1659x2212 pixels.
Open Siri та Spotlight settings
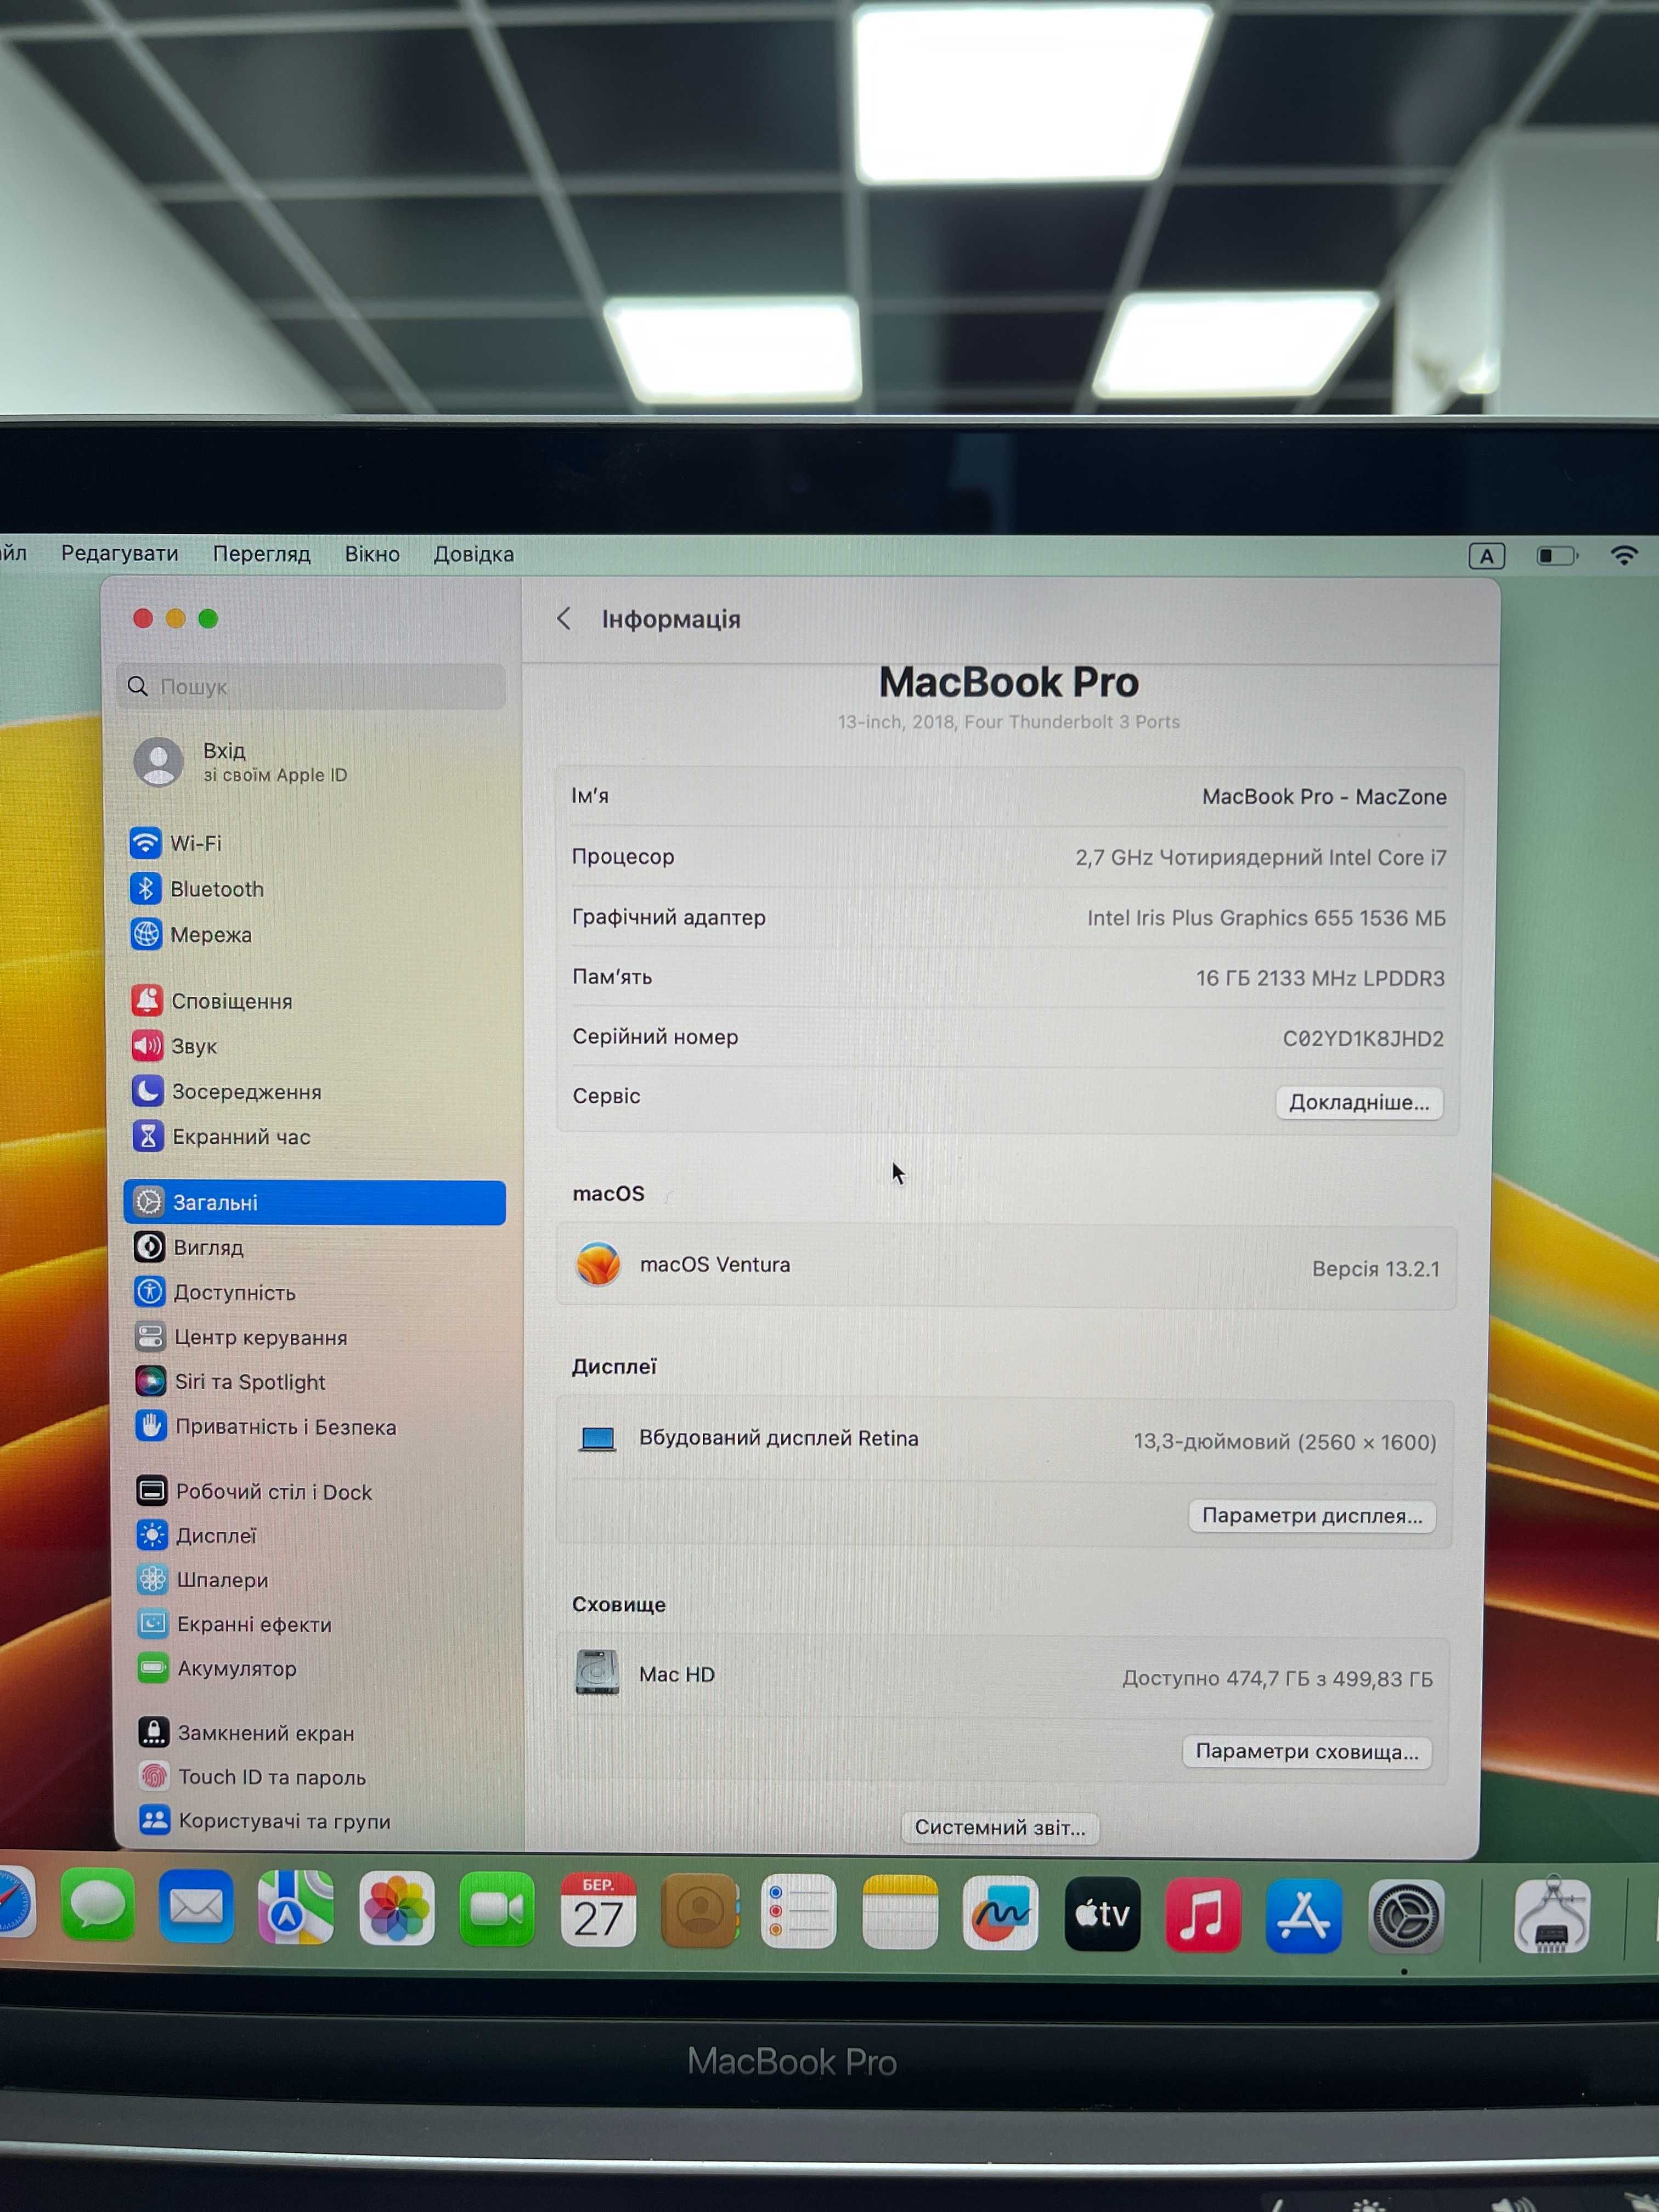point(230,1381)
